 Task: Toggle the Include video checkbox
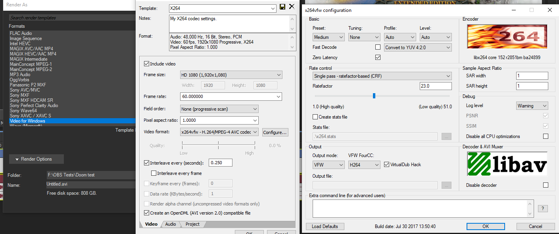147,64
